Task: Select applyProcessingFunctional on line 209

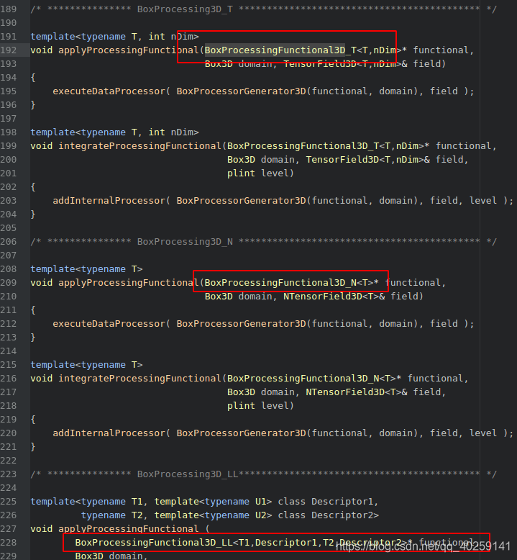Action: (129, 283)
